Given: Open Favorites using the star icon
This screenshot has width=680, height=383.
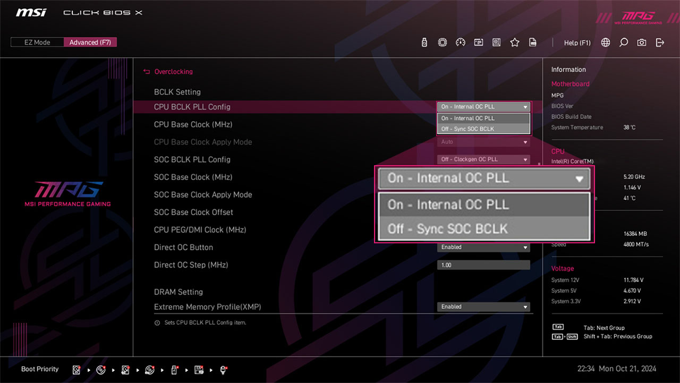Looking at the screenshot, I should [514, 42].
